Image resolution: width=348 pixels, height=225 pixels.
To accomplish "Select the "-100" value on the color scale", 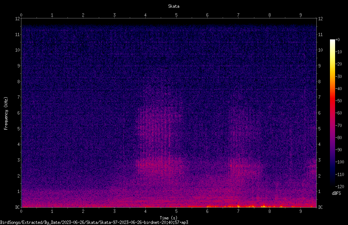I will (x=340, y=162).
